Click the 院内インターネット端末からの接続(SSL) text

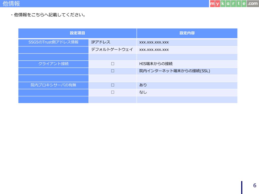tap(175, 71)
